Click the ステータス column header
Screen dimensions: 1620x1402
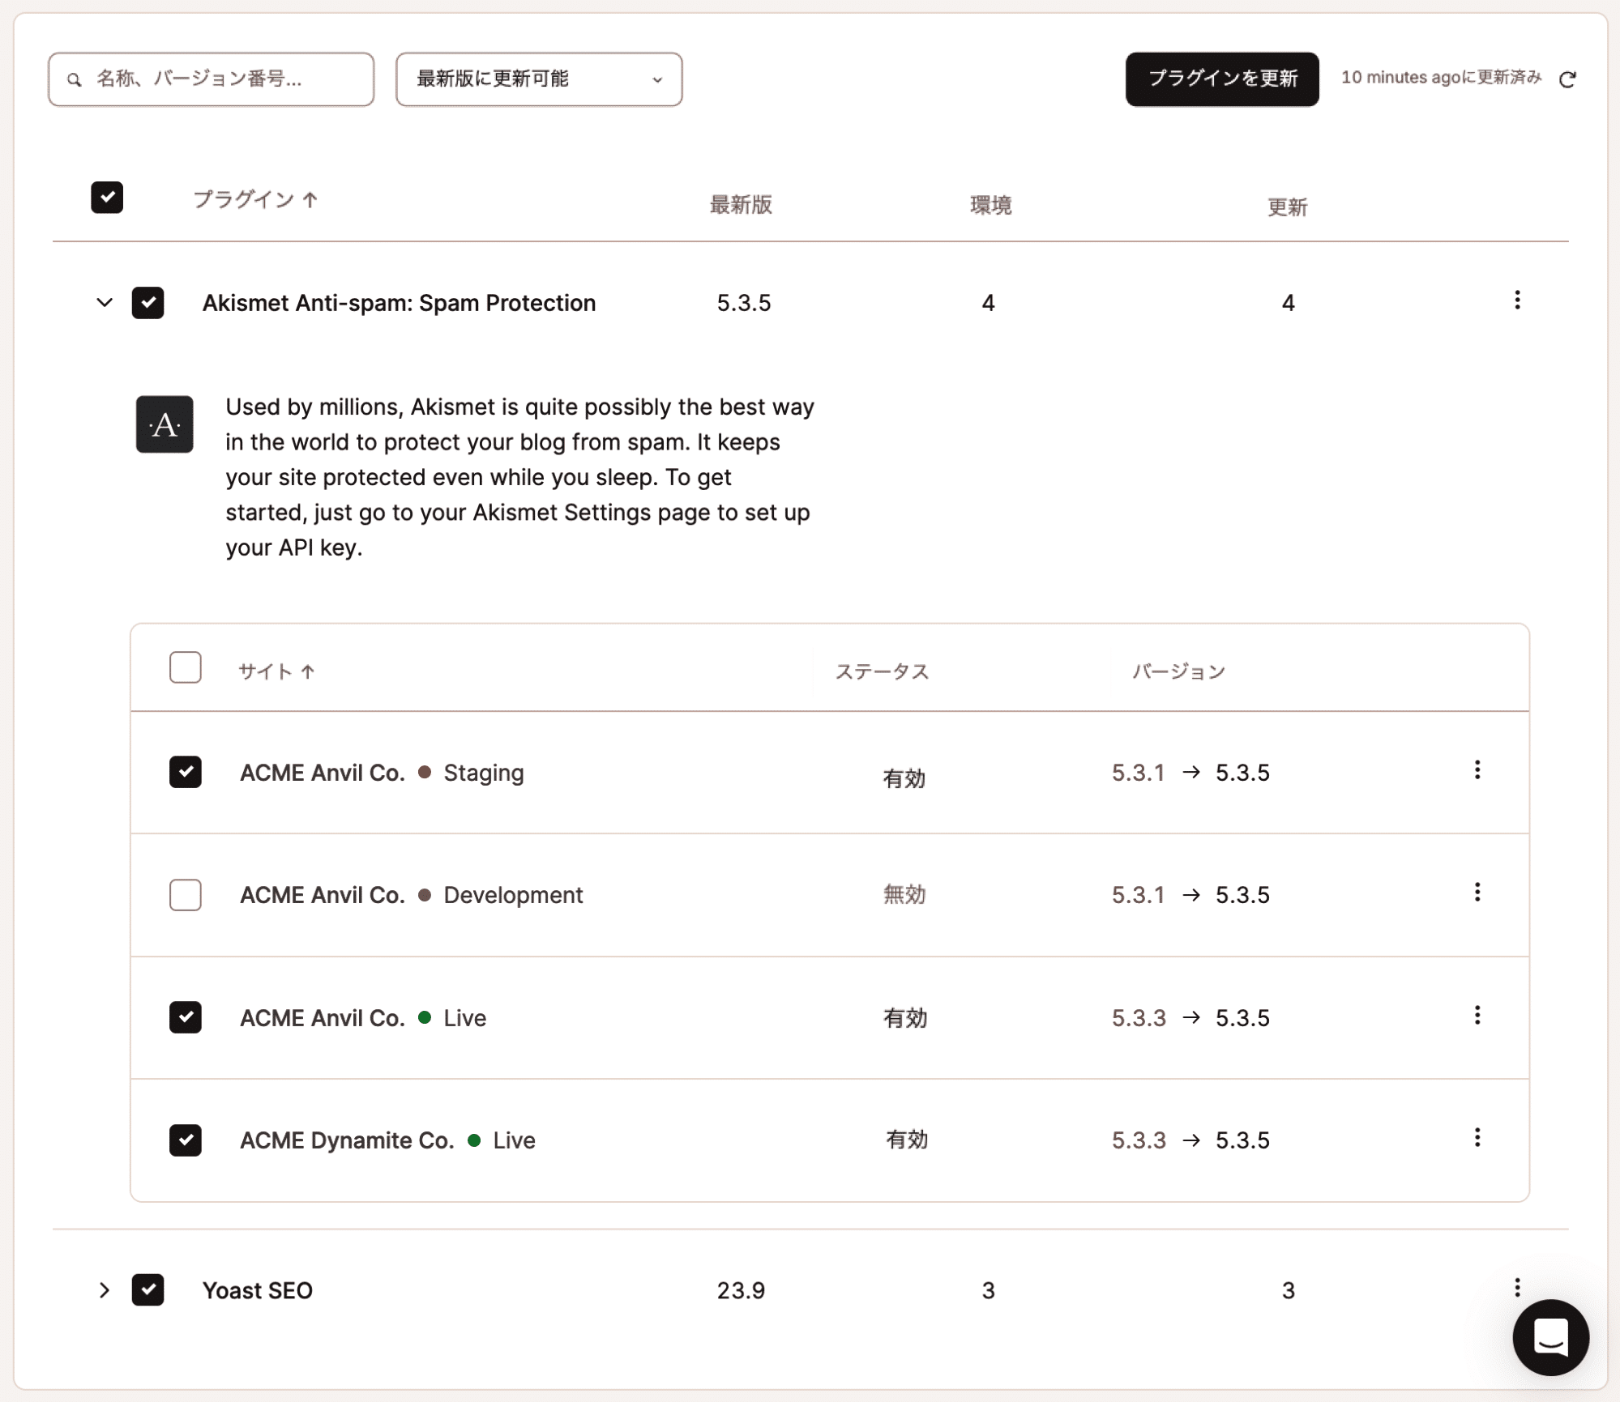tap(882, 671)
